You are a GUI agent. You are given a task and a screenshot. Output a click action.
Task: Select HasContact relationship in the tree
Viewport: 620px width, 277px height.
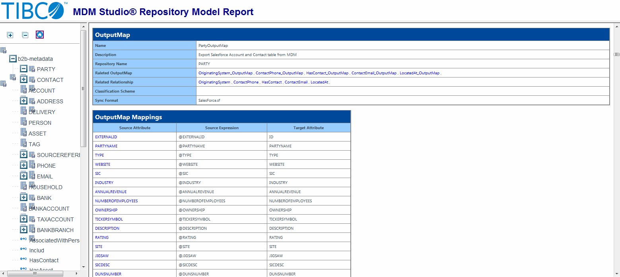point(44,260)
